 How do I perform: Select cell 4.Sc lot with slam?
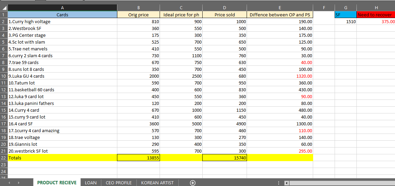62,42
